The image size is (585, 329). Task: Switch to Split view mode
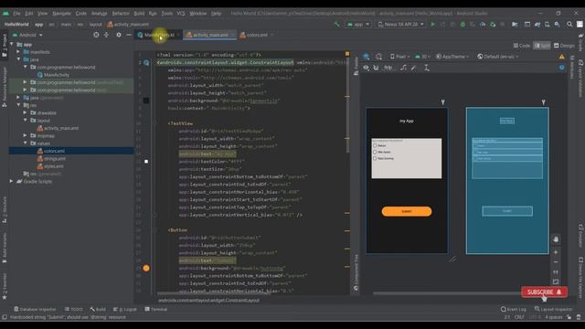click(542, 46)
